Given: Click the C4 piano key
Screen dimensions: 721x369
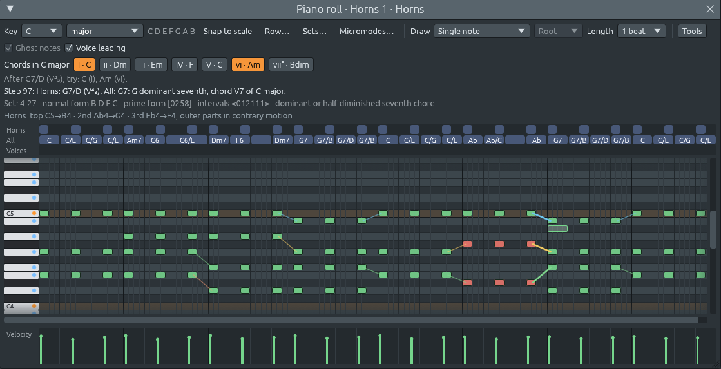Looking at the screenshot, I should (x=21, y=306).
